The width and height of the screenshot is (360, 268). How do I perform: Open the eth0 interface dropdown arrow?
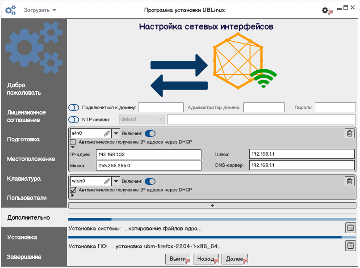116,133
